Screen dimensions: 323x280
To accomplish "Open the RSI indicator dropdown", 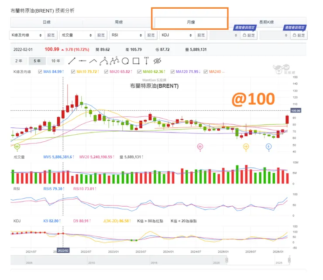I will coord(127,35).
